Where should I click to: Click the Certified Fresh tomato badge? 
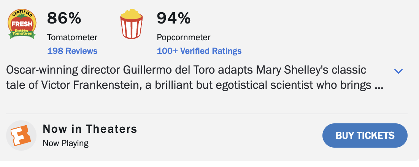tap(22, 24)
